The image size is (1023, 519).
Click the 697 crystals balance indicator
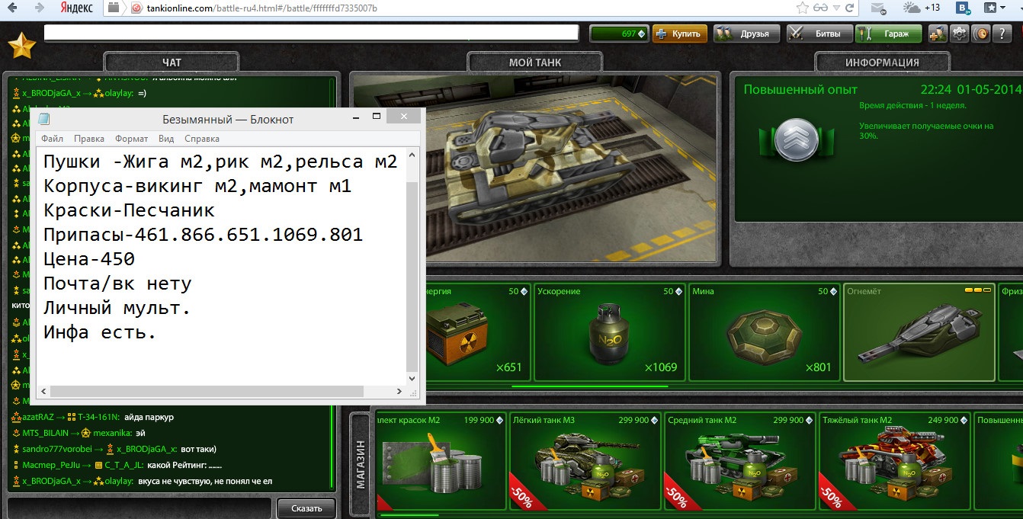[618, 34]
